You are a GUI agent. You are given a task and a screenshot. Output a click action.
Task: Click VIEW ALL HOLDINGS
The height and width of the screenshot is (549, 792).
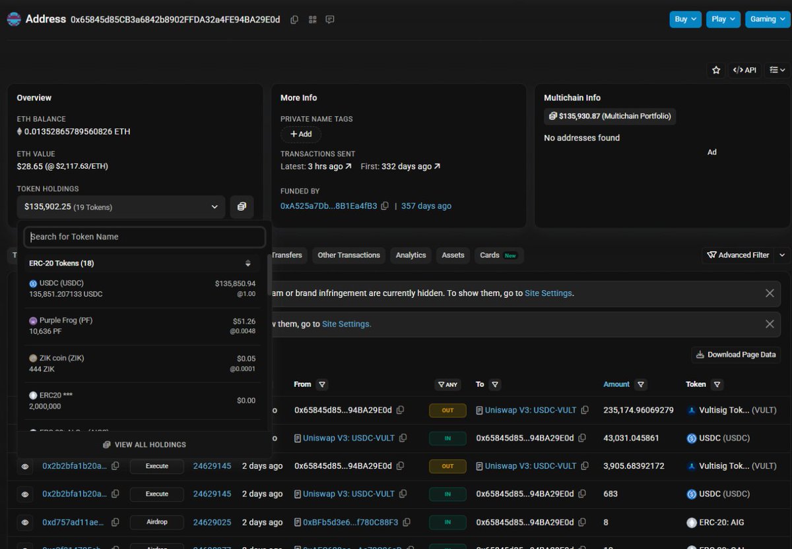145,445
